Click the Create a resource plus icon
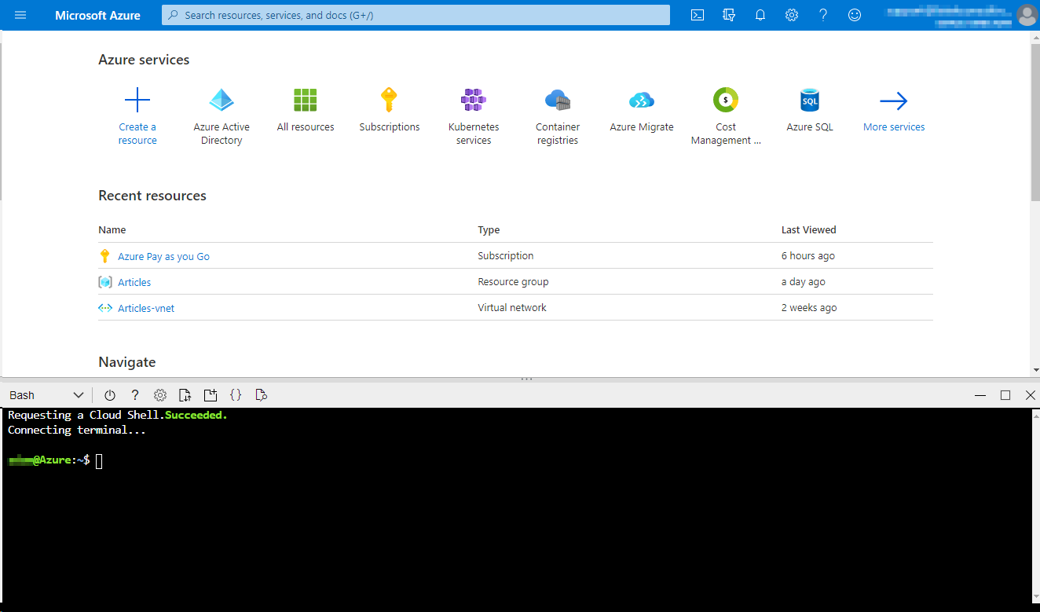 coord(137,100)
